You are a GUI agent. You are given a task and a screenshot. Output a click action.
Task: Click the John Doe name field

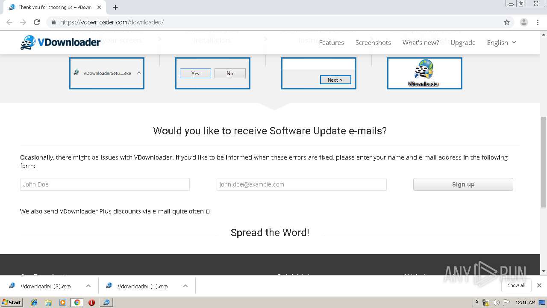105,184
